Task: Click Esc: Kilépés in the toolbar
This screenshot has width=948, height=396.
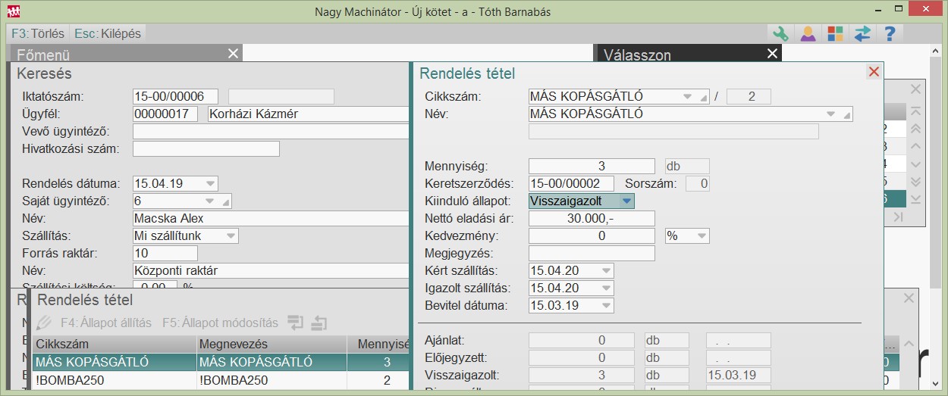Action: [x=107, y=33]
